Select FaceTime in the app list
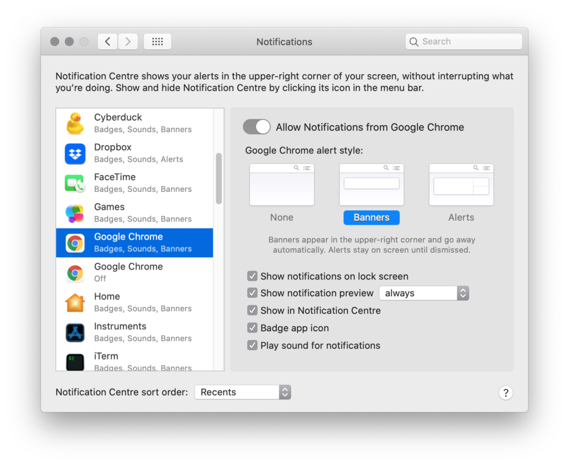Screen dimensions: 569x466 click(134, 183)
